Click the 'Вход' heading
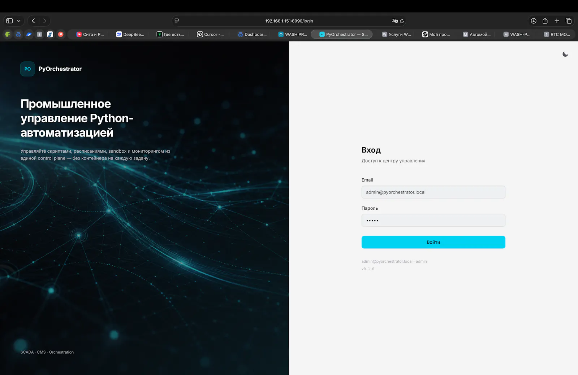This screenshot has height=375, width=578. [371, 150]
